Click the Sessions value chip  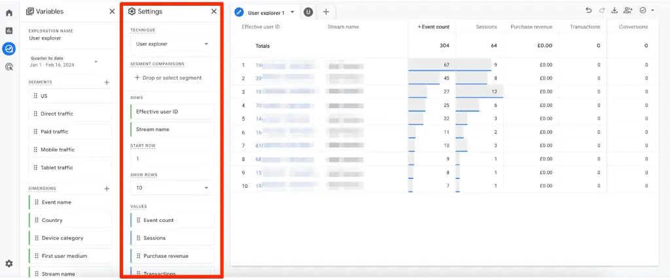click(172, 238)
